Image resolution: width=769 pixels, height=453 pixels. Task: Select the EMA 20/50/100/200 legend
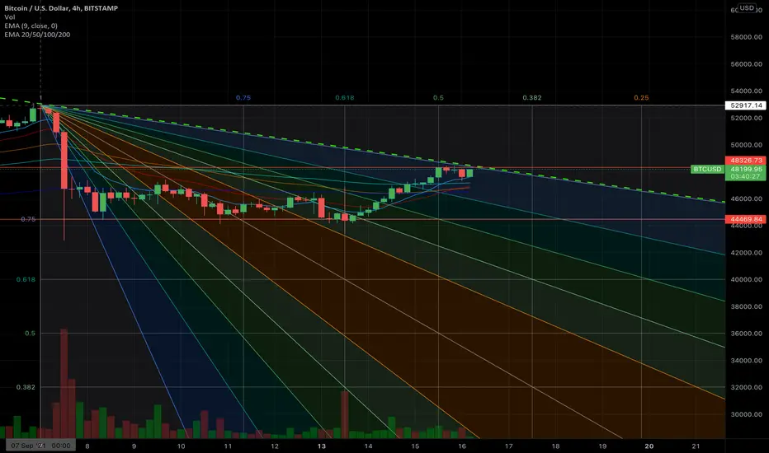coord(37,35)
